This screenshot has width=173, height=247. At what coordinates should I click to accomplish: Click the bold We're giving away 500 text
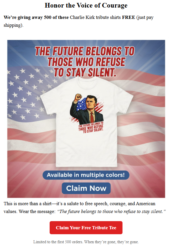click(x=36, y=17)
